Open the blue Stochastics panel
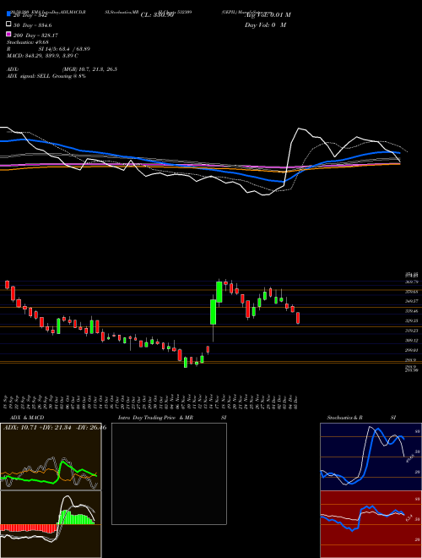The height and width of the screenshot is (558, 422). [371, 457]
